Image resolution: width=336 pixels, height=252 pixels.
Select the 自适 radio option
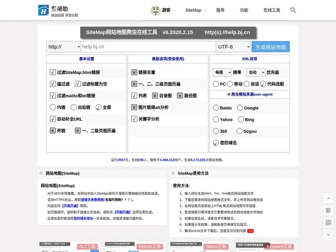click(246, 84)
